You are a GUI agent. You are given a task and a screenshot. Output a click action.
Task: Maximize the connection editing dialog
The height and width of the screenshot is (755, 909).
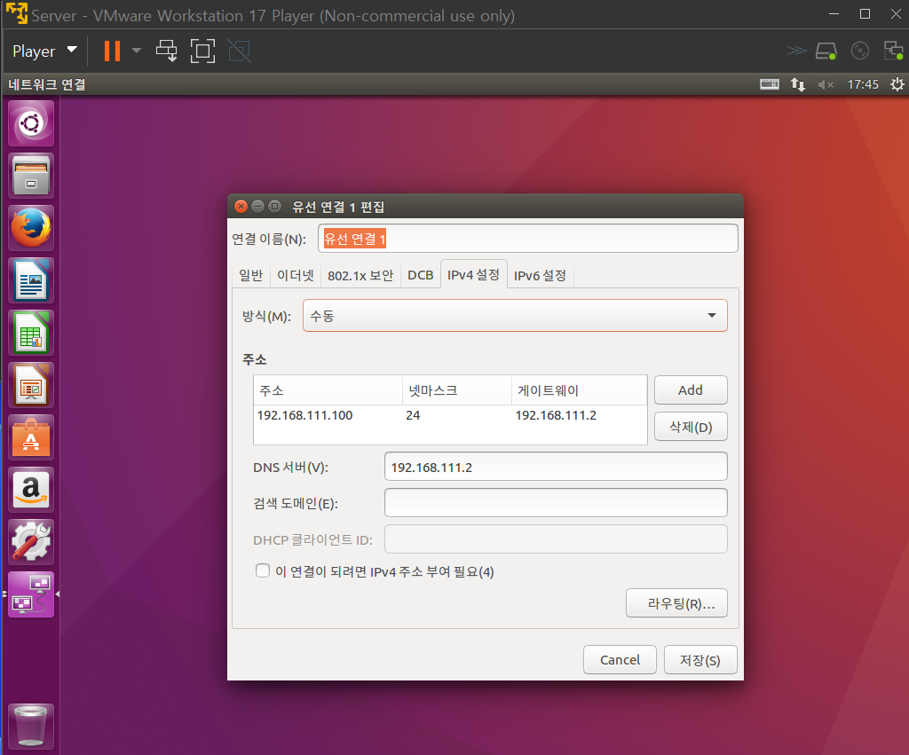[275, 207]
